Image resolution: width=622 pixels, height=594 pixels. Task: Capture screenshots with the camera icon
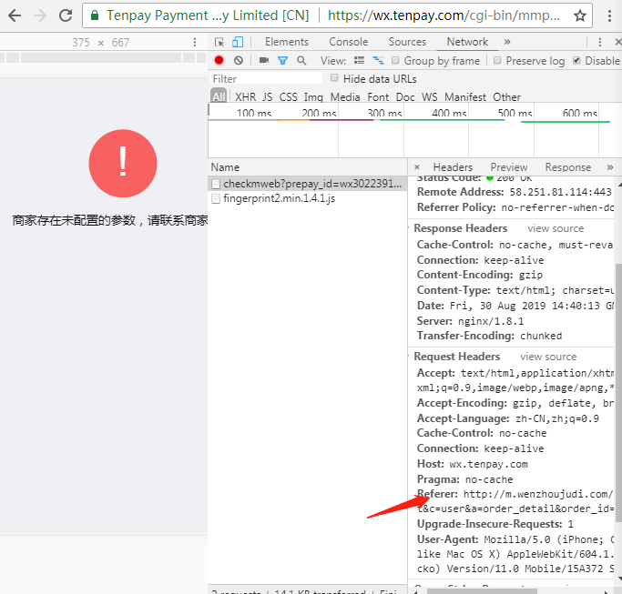[264, 60]
